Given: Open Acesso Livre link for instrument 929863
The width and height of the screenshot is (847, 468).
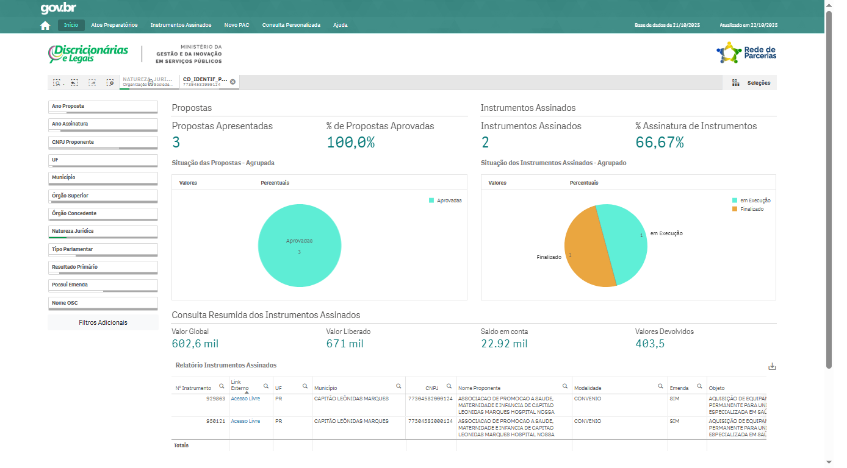Looking at the screenshot, I should (245, 399).
